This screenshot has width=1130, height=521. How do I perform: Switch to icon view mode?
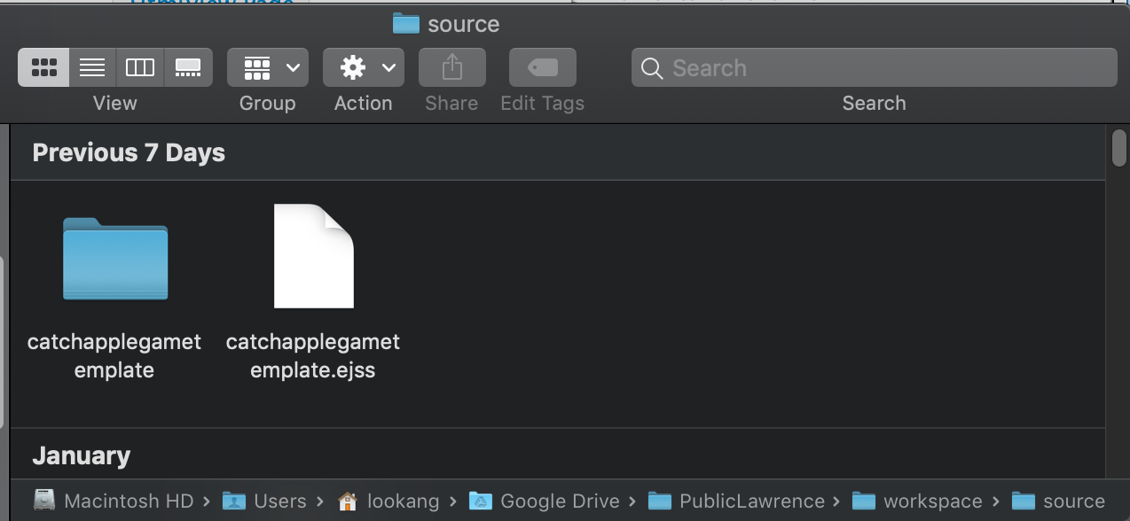pos(43,67)
